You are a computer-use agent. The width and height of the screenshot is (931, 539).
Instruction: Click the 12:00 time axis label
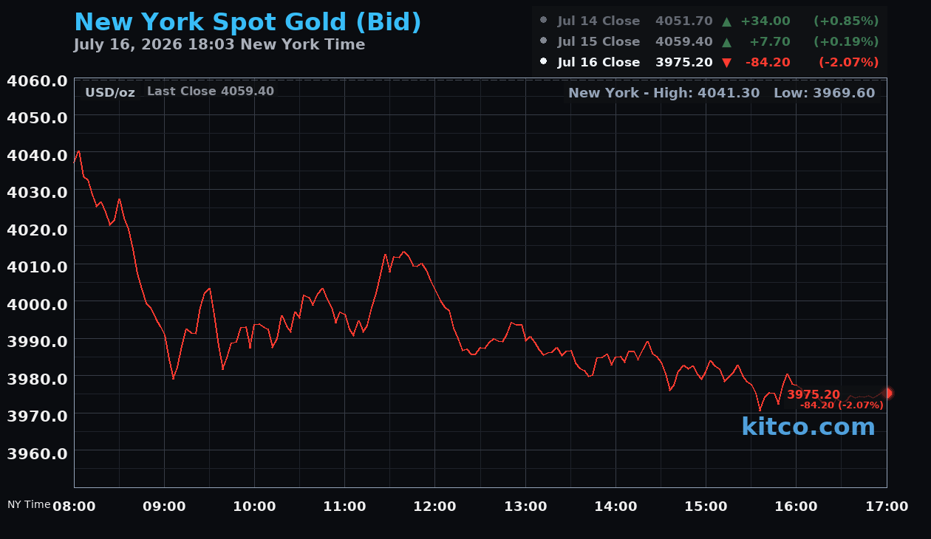coord(435,507)
